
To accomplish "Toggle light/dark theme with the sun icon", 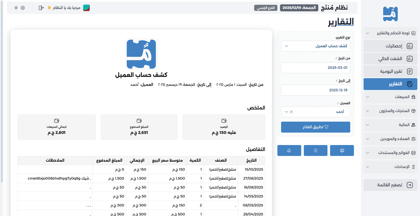I will pos(16,8).
